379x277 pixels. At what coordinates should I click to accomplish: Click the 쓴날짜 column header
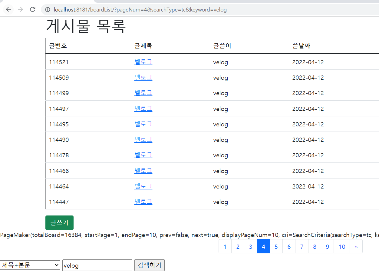(301, 46)
